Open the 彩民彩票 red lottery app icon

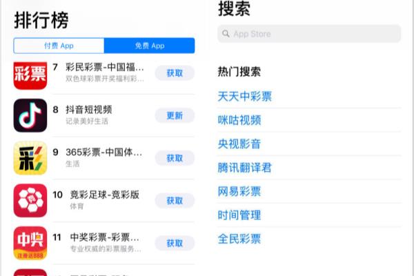pos(30,75)
